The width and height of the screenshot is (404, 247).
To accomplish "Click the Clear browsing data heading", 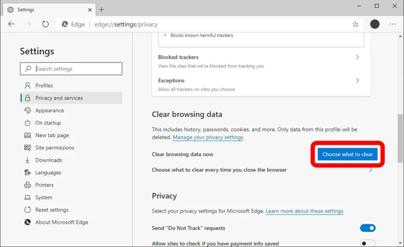I will [187, 114].
